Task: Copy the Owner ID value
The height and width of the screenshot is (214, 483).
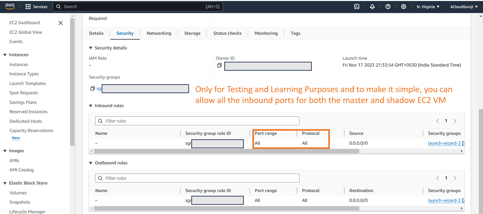Action: click(x=219, y=66)
